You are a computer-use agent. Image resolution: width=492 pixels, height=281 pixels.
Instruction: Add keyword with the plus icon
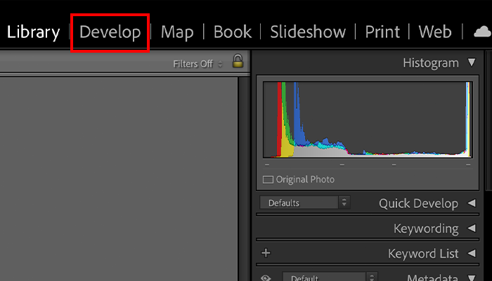pyautogui.click(x=266, y=253)
